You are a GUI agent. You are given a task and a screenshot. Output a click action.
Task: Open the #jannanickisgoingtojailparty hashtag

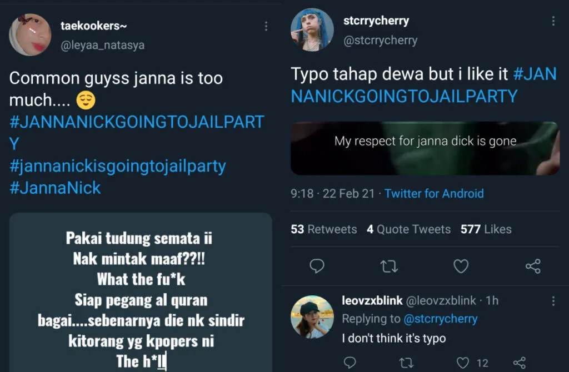118,166
